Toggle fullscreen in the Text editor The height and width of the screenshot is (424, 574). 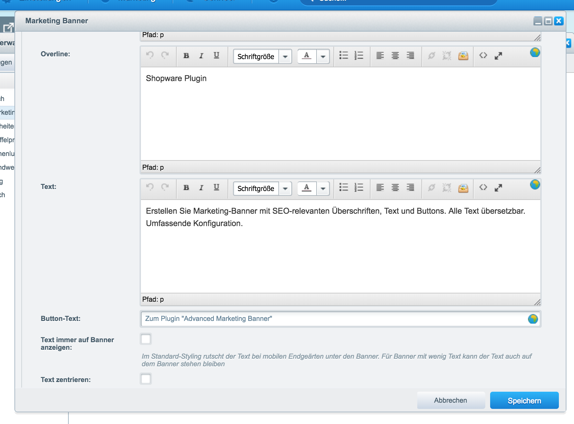[498, 188]
